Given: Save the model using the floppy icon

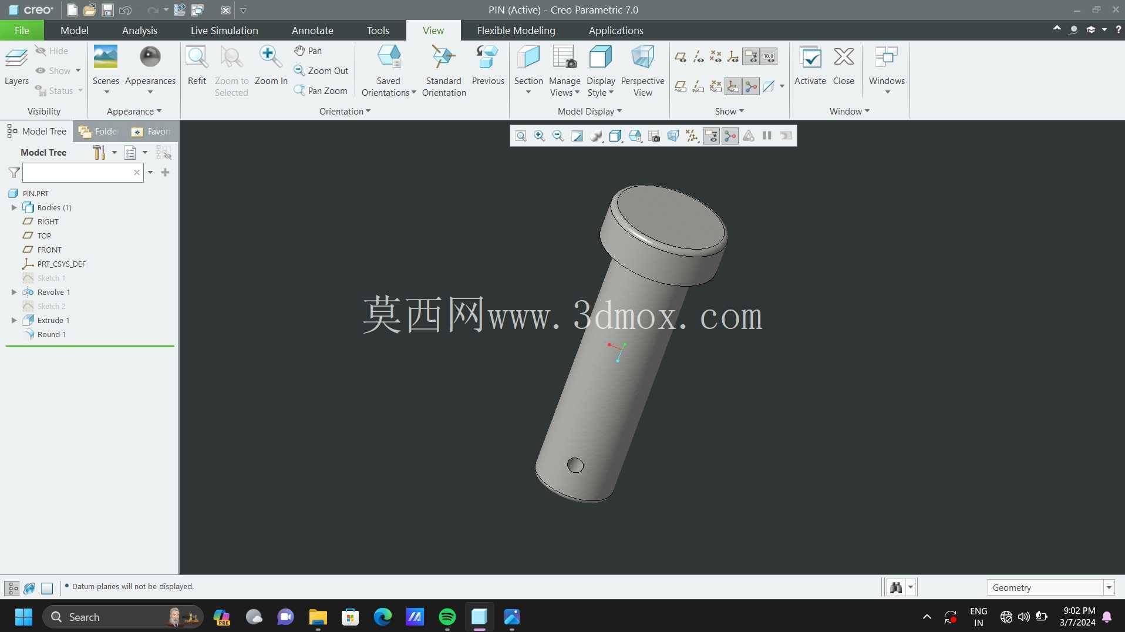Looking at the screenshot, I should [107, 10].
